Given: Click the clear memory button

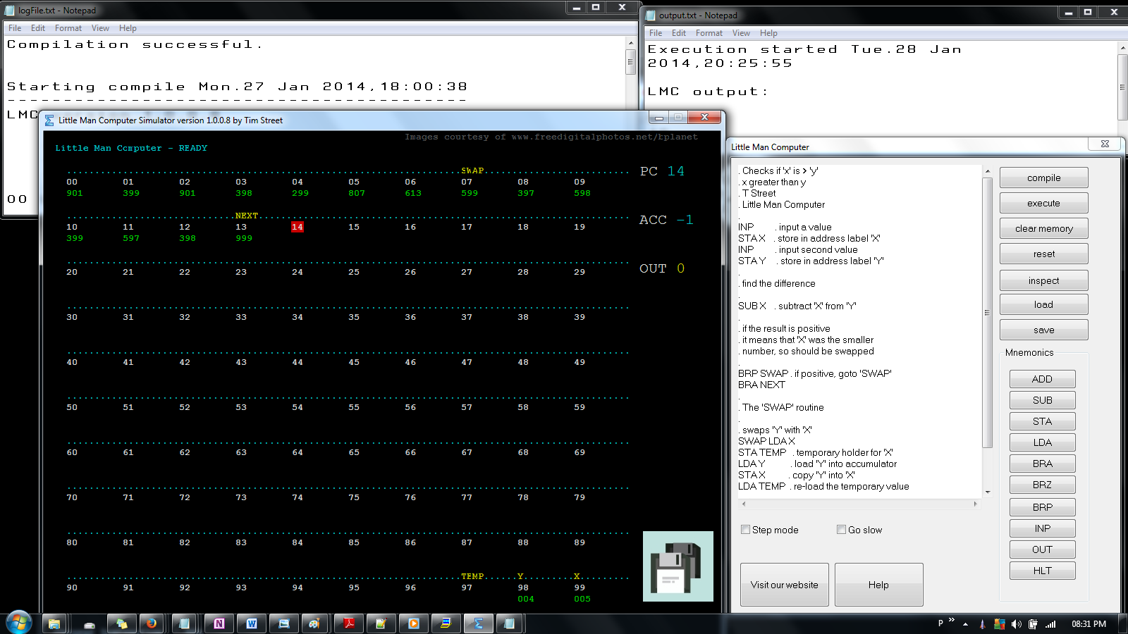Looking at the screenshot, I should 1043,228.
